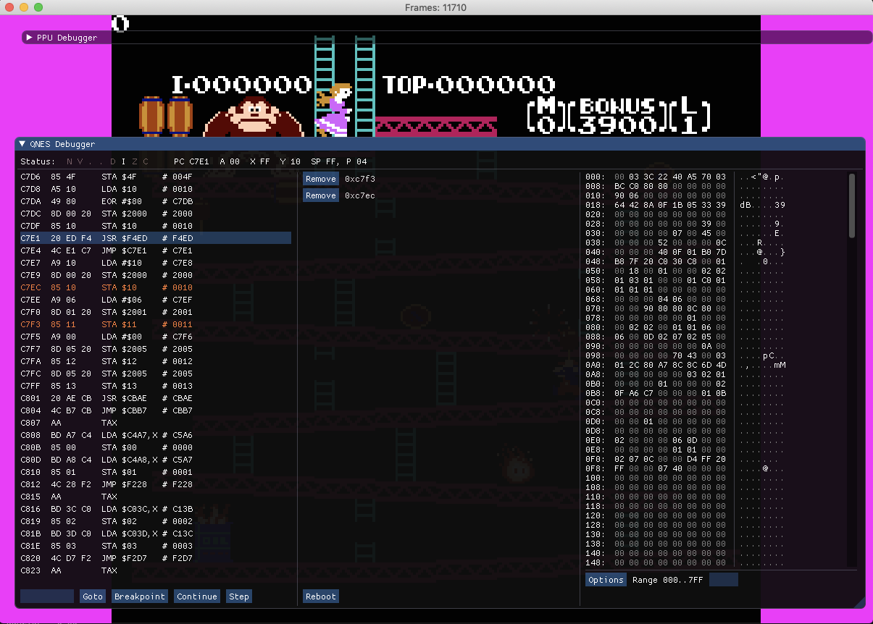
Task: Set a Breakpoint using the Breakpoint button
Action: point(139,596)
